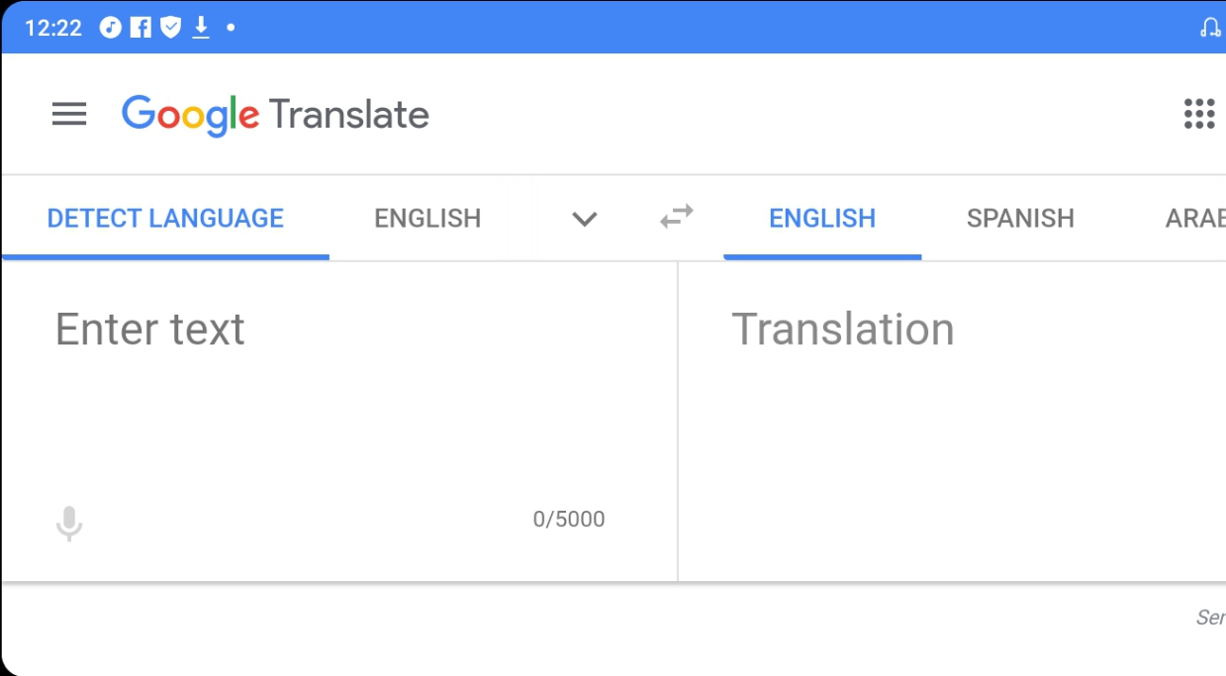Viewport: 1226px width, 676px height.
Task: Tap the 0/5000 character counter
Action: pyautogui.click(x=569, y=520)
